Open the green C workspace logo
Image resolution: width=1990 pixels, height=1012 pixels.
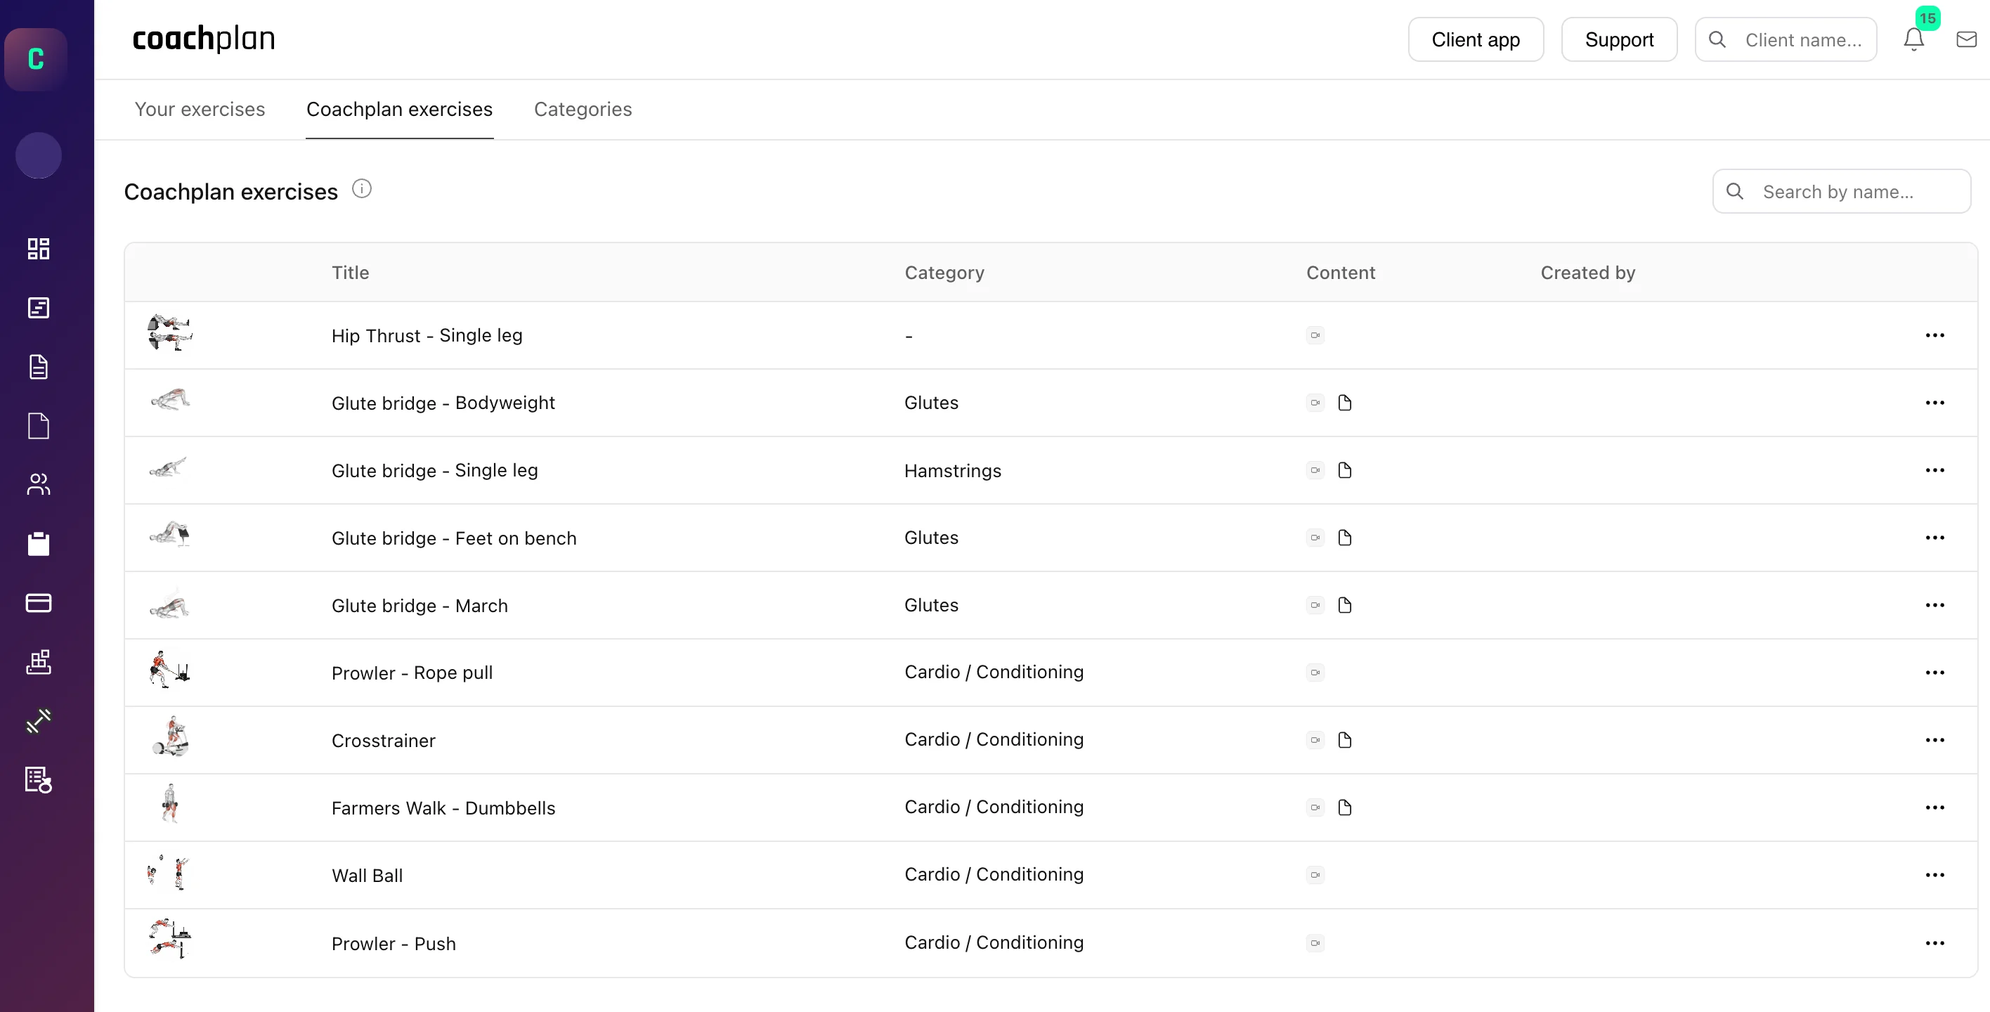point(36,59)
